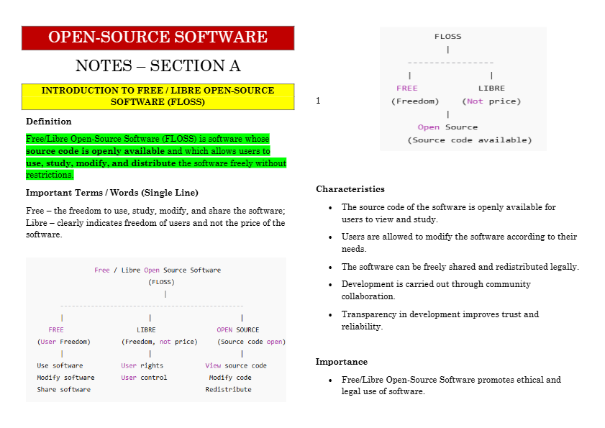Click the 'FREE' node in the lower diagram
The height and width of the screenshot is (428, 605).
point(56,330)
